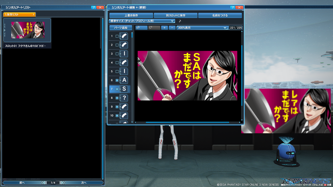The height and width of the screenshot is (187, 333).
Task: Show part 1 via its visibility checkbox
Action: (117, 36)
